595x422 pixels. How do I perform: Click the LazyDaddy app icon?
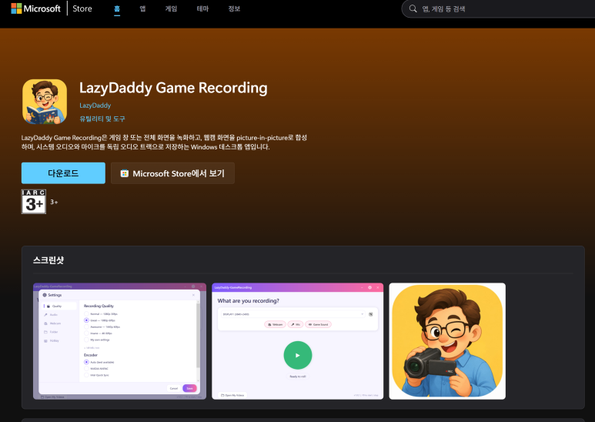45,102
